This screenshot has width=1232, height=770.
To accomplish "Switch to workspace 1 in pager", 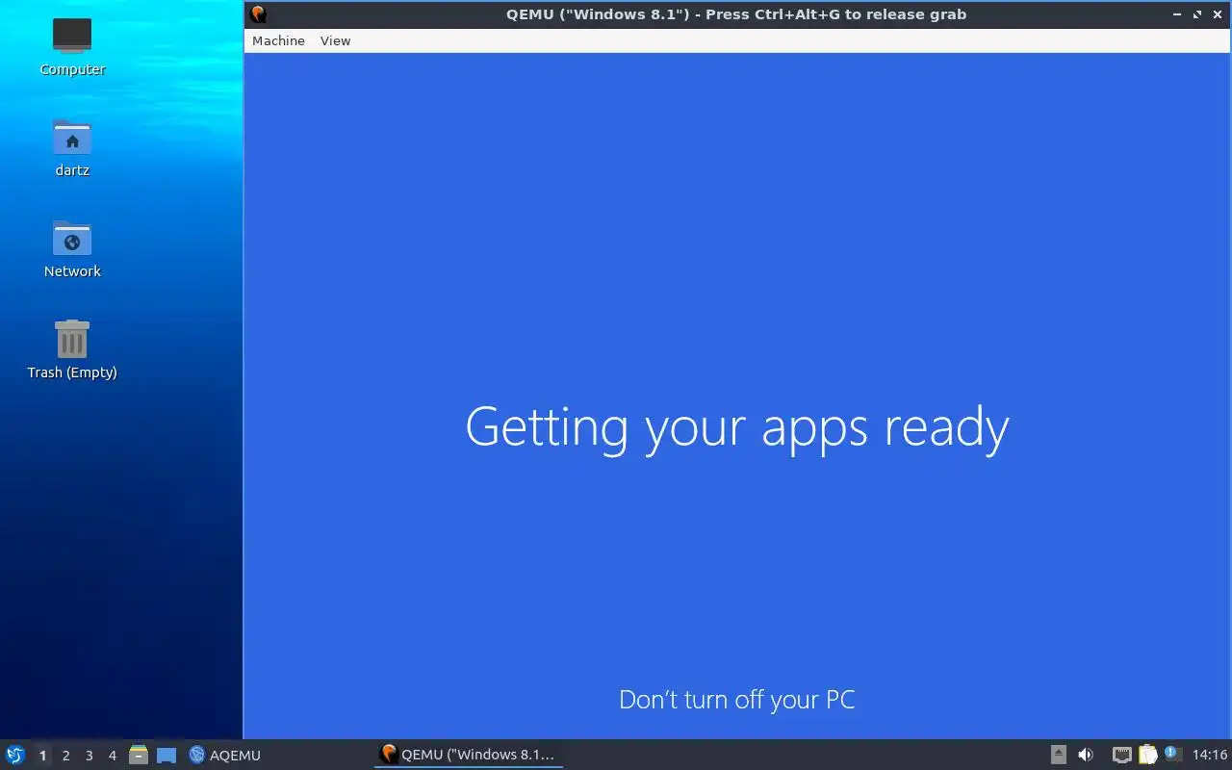I will click(x=42, y=756).
